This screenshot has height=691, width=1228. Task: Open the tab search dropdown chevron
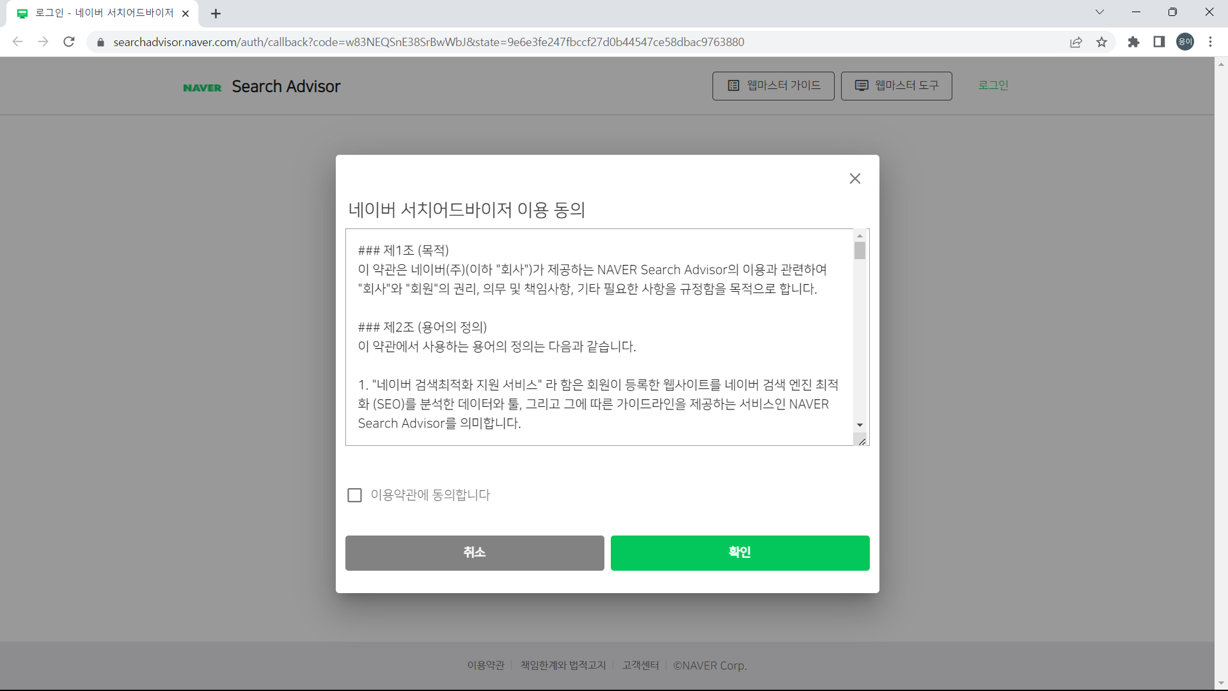[x=1099, y=12]
